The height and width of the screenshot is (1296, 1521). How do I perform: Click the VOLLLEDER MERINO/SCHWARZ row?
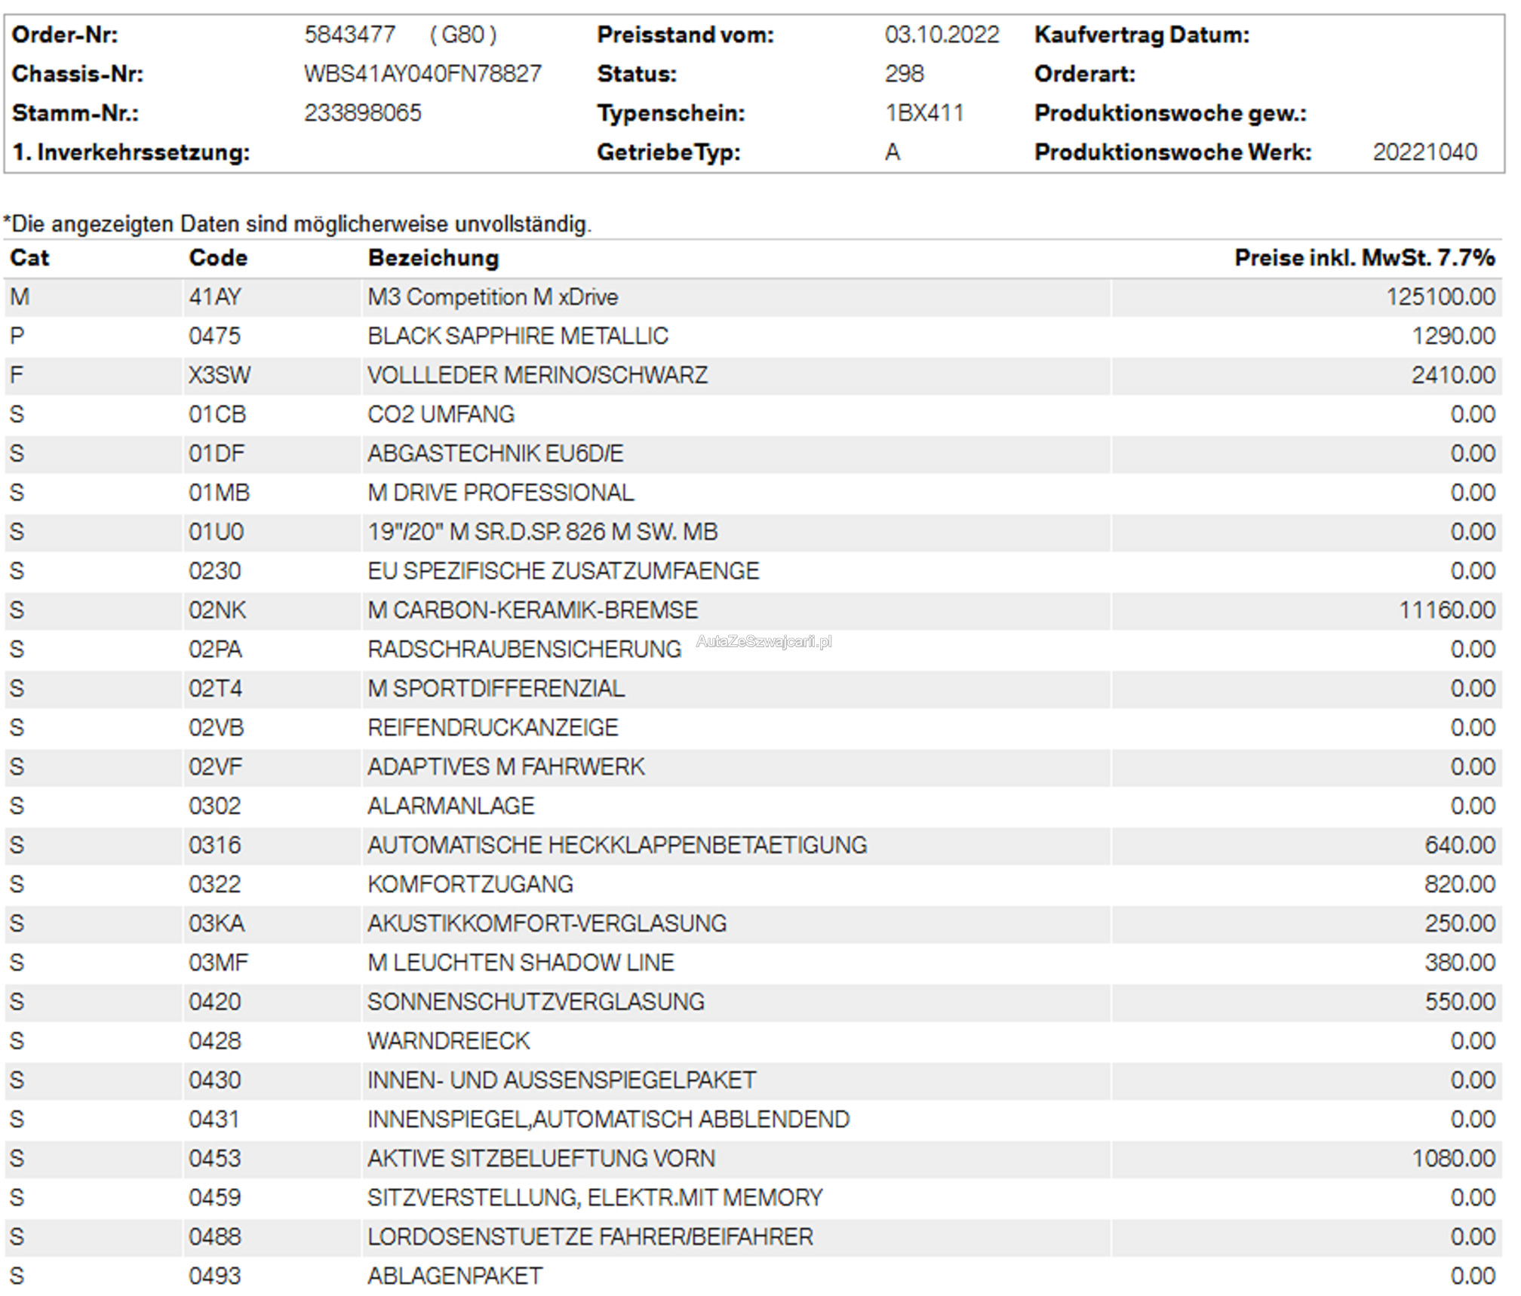coord(537,376)
